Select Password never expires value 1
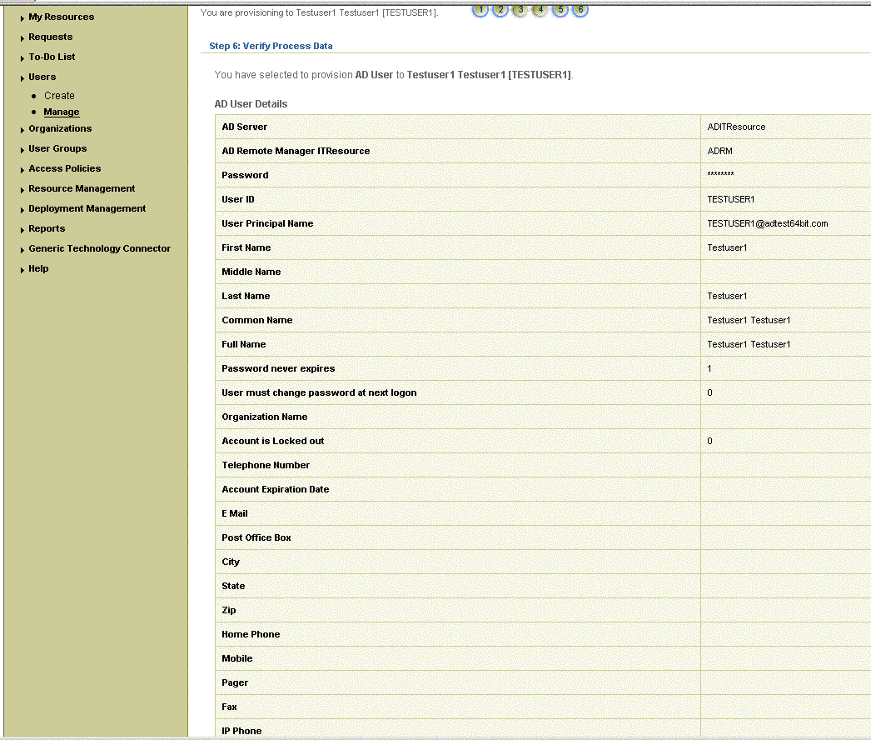 (x=709, y=368)
